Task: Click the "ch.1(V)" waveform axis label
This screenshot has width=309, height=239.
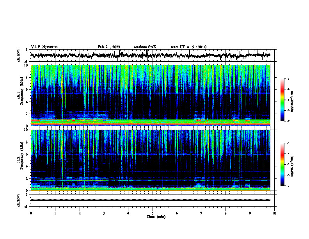Action: click(x=19, y=55)
